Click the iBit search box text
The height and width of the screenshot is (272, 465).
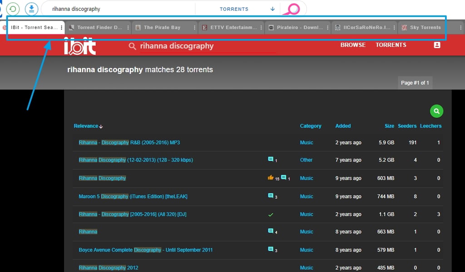click(177, 46)
